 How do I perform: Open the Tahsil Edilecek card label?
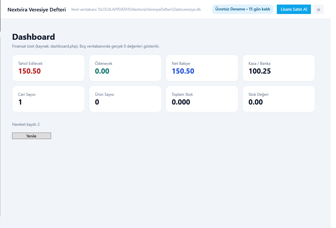31,64
